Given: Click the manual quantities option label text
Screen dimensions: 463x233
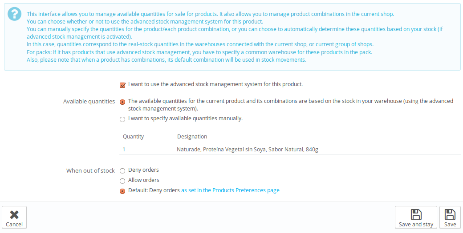Looking at the screenshot, I should [185, 118].
